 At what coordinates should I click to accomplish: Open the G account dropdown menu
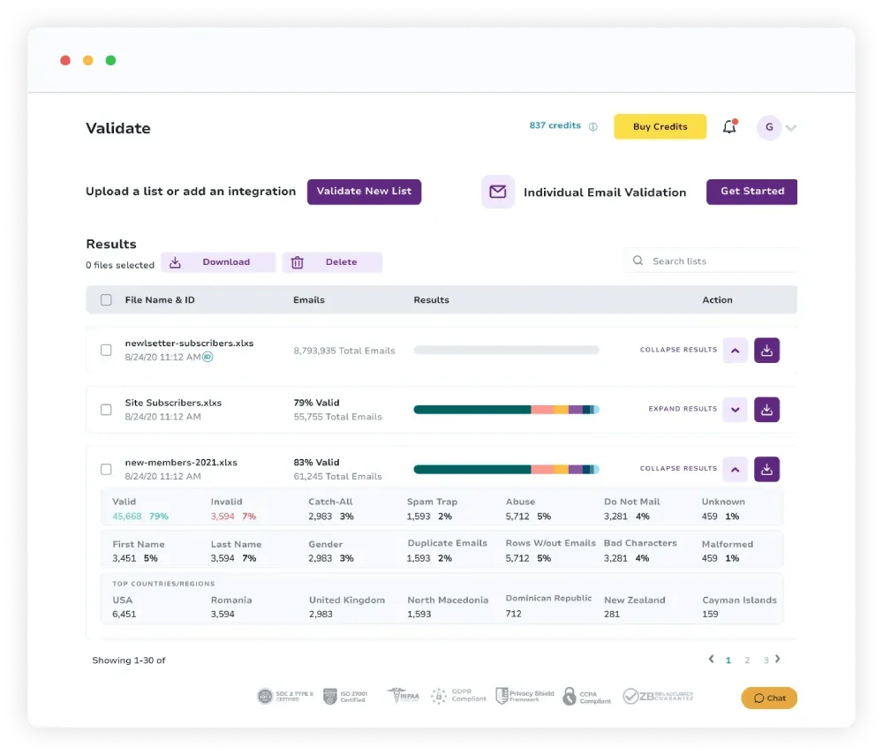click(790, 128)
